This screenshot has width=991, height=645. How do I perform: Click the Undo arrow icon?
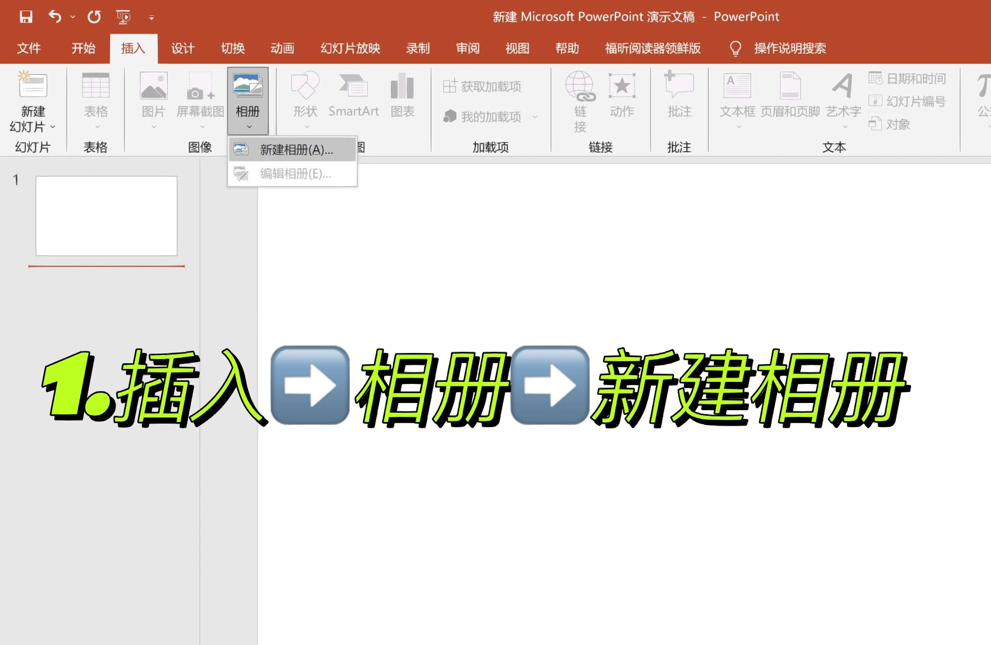pos(55,17)
